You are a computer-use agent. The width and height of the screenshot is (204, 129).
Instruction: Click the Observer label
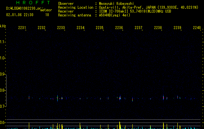[x=66, y=4]
